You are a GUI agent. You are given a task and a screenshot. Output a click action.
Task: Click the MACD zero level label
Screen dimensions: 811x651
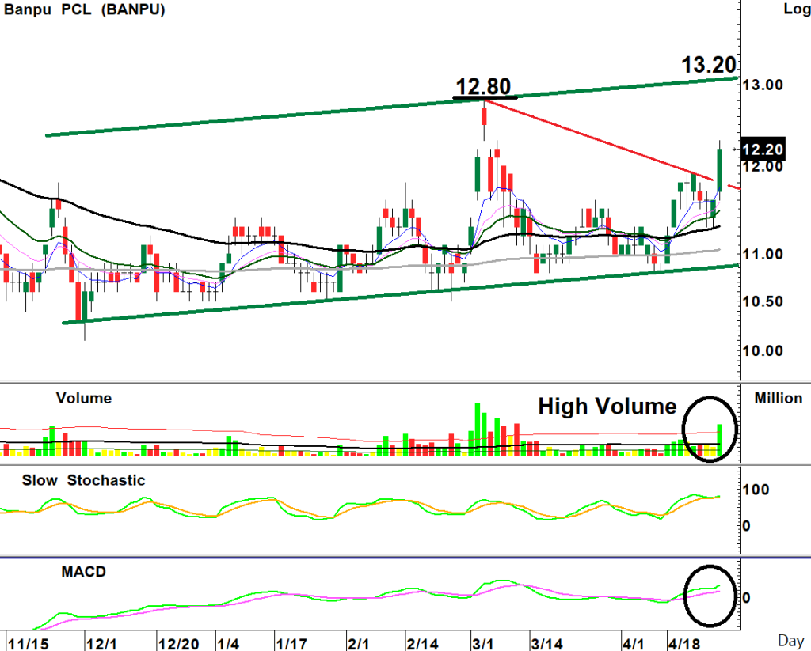[746, 598]
